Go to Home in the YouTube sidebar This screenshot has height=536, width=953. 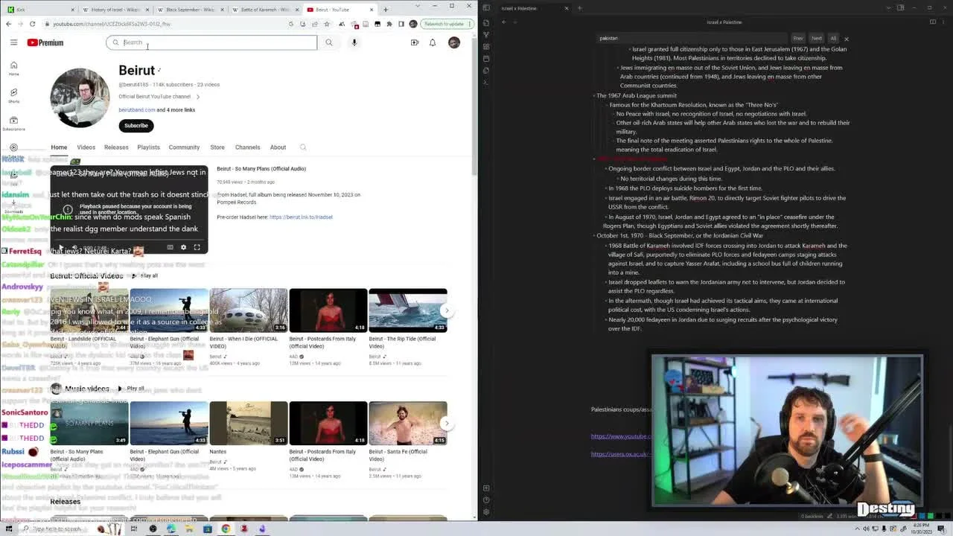(x=13, y=68)
